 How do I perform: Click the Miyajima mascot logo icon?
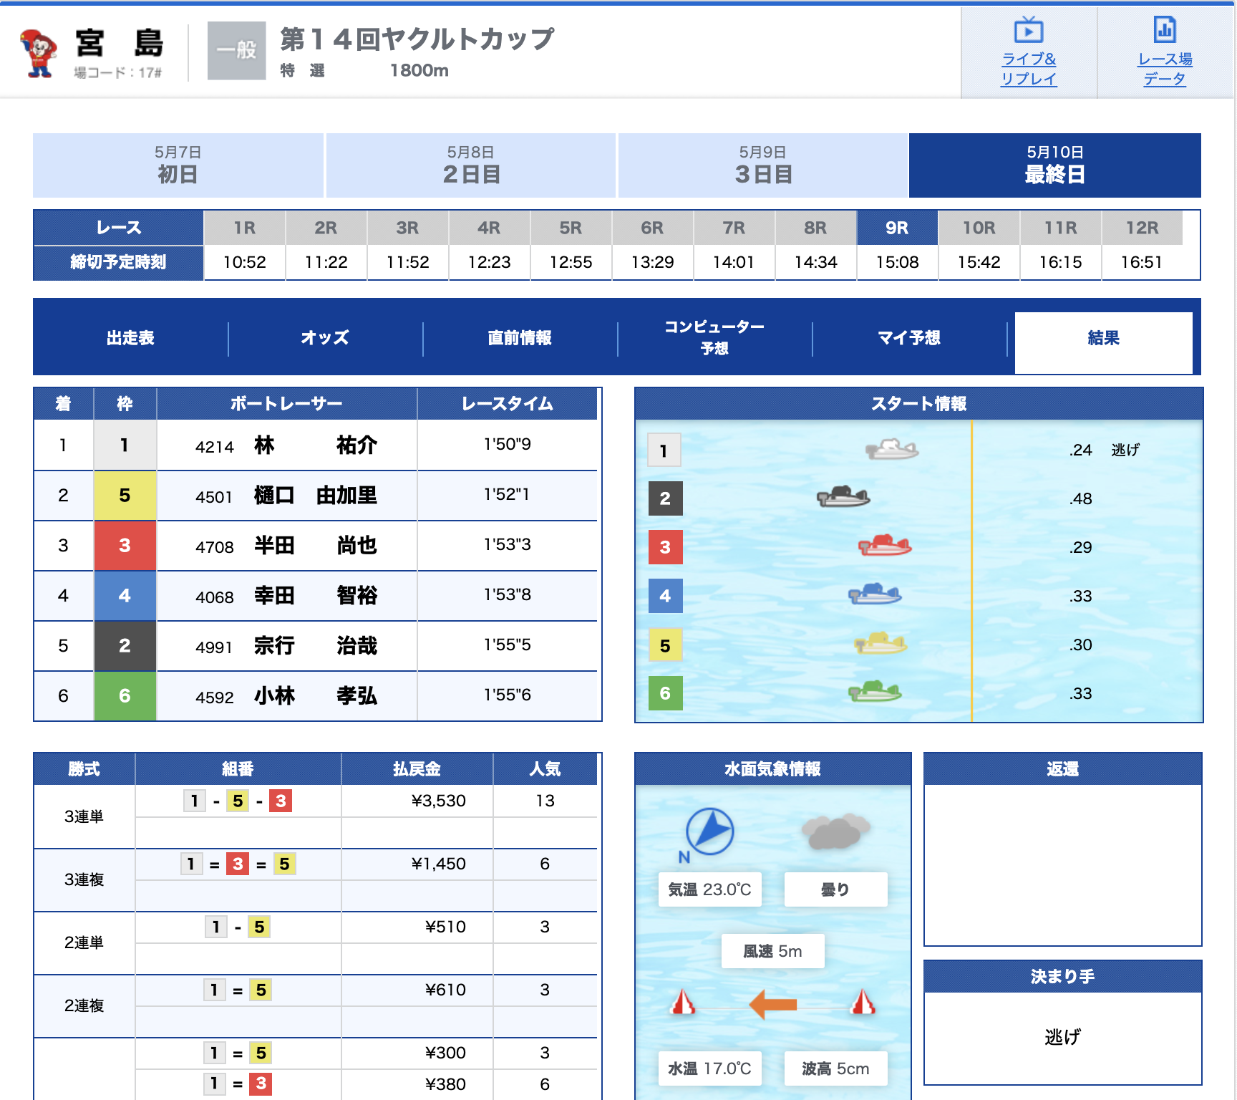coord(39,52)
